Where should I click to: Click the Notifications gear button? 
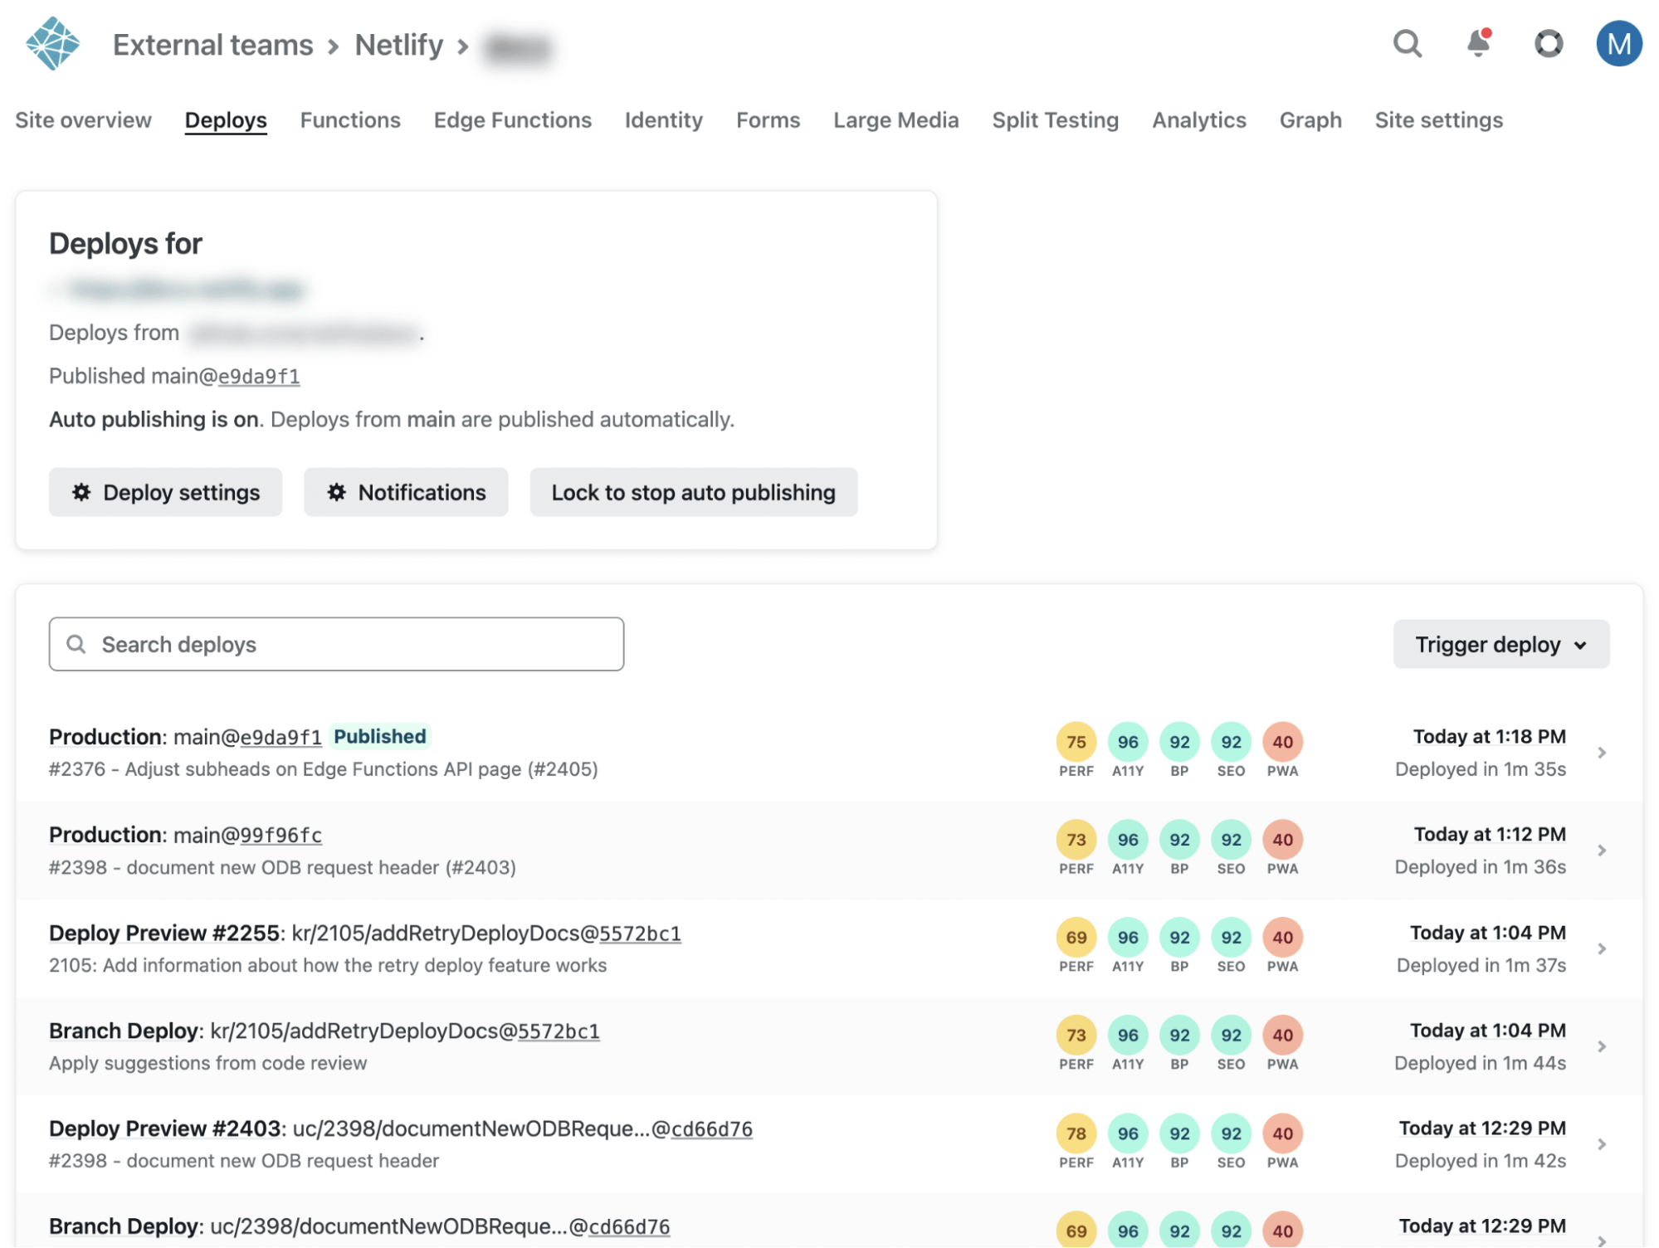click(x=406, y=492)
